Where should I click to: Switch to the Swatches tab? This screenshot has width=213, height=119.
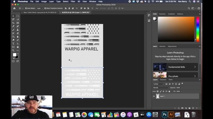coord(162,14)
